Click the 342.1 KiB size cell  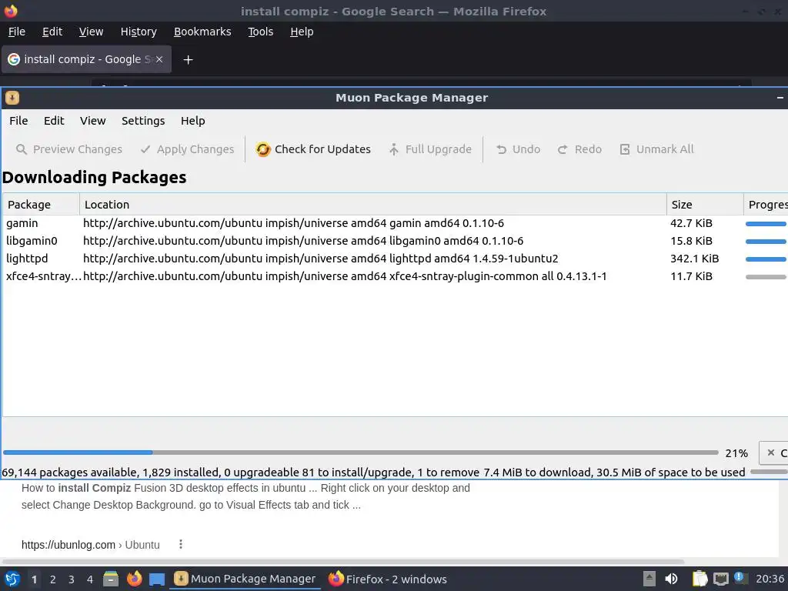tap(695, 259)
